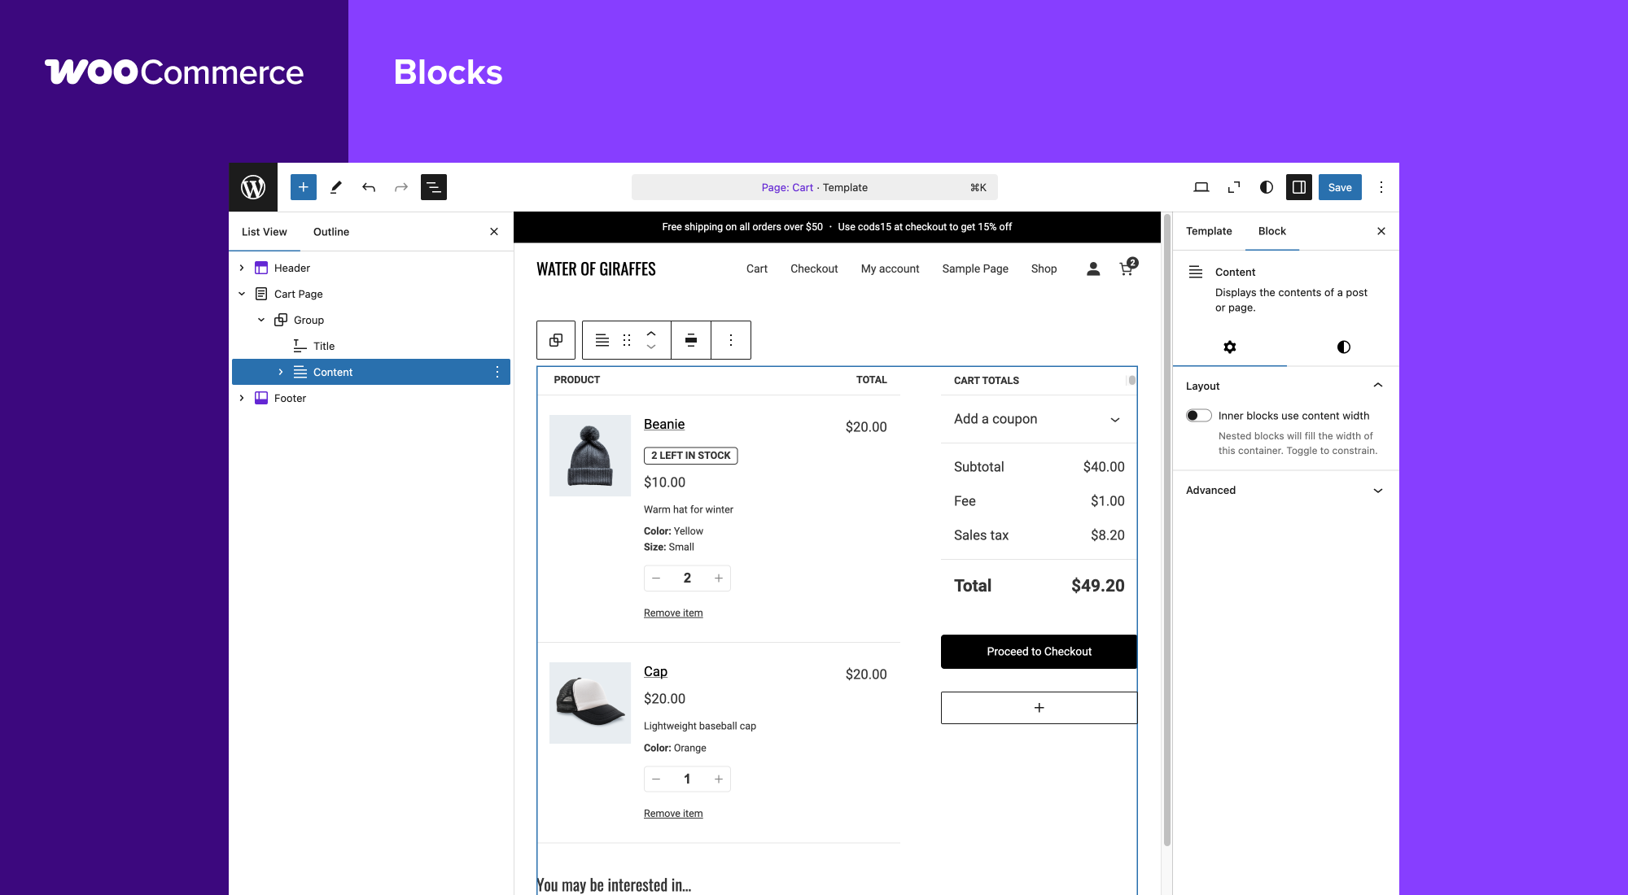1628x895 pixels.
Task: Open the block inserter with the plus icon
Action: [x=303, y=187]
